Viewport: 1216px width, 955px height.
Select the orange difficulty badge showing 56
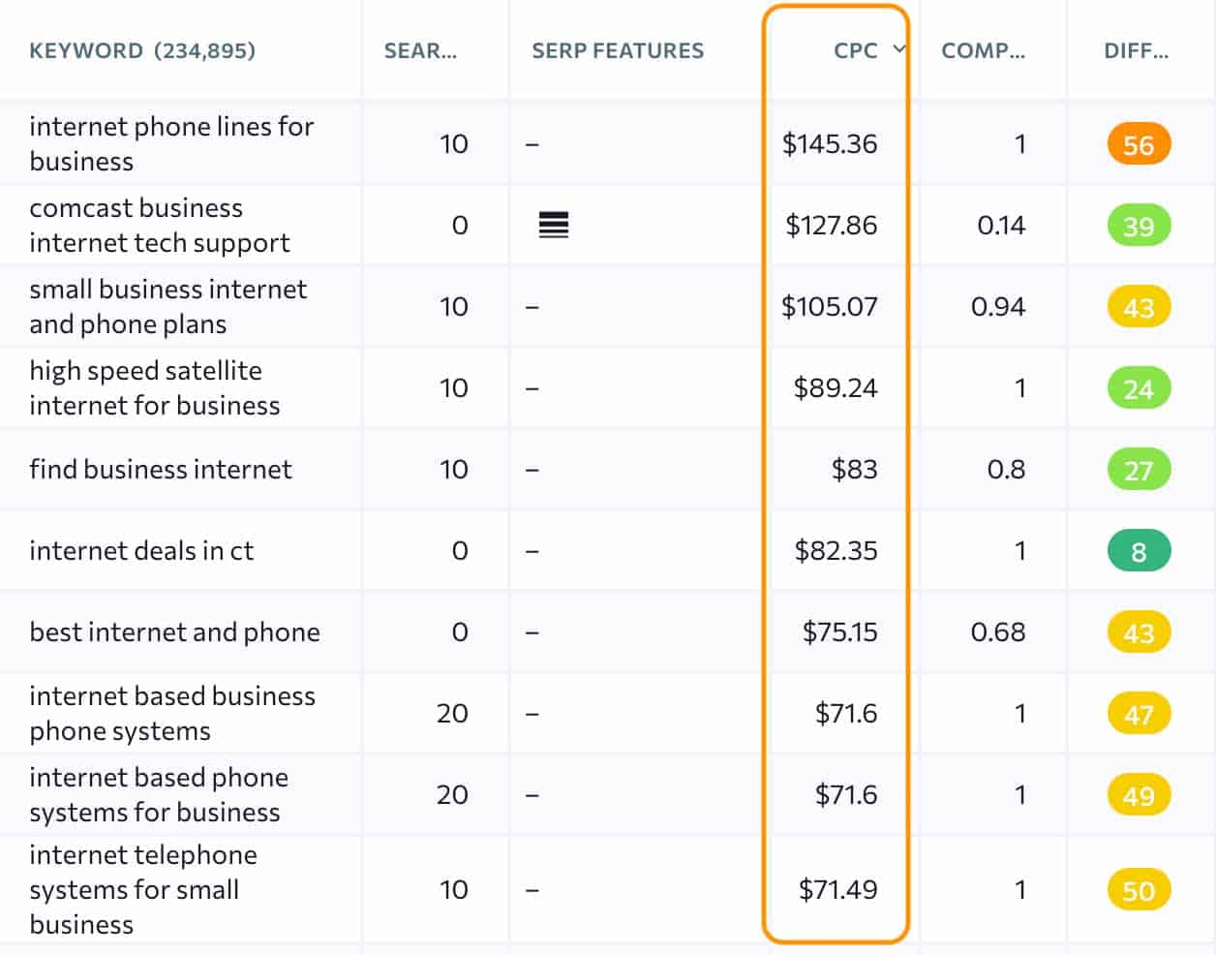pos(1138,143)
